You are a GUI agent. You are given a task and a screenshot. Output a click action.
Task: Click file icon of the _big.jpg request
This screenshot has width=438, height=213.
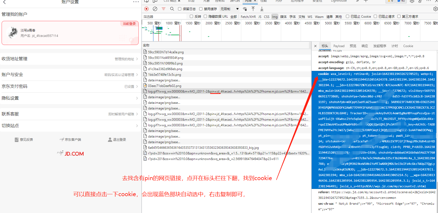coord(145,147)
